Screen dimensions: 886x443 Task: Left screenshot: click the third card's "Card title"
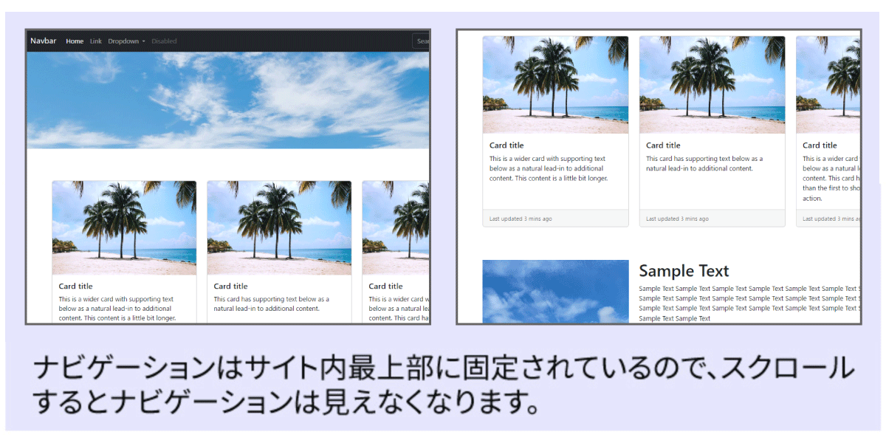pos(385,286)
